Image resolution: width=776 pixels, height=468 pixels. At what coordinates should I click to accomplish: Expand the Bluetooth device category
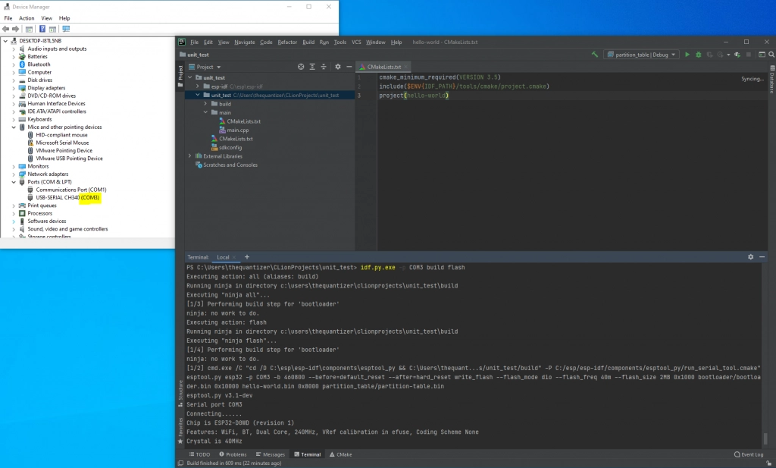click(14, 64)
